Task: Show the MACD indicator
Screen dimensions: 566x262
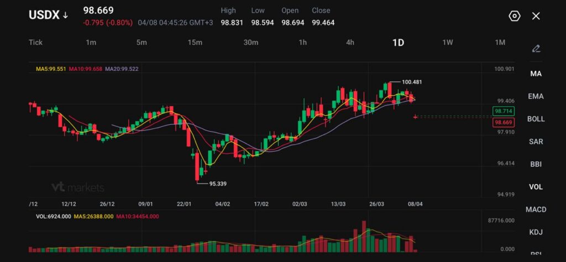Action: tap(536, 209)
